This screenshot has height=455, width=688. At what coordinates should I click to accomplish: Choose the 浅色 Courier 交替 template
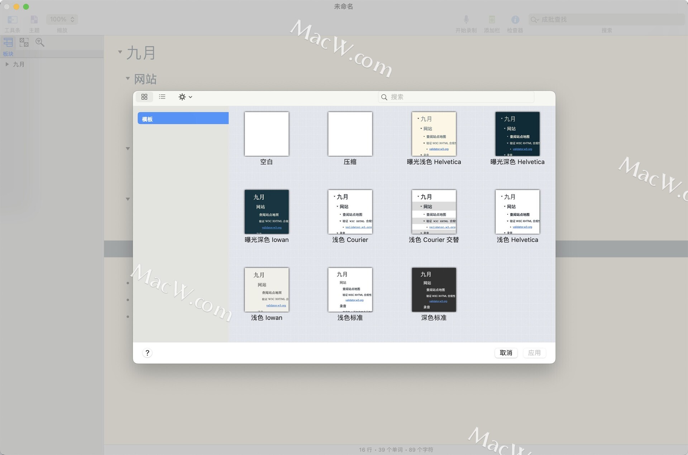(x=434, y=212)
